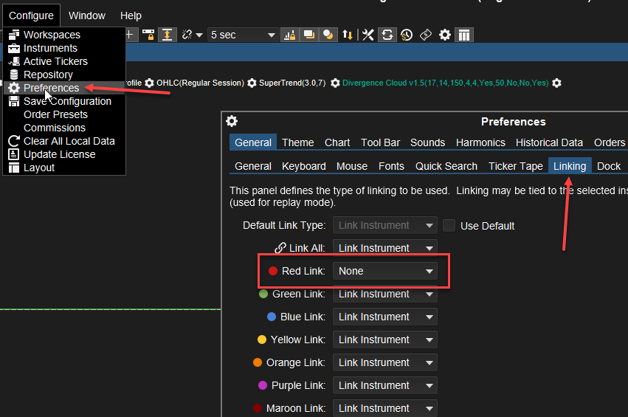The image size is (628, 417).
Task: Switch to the Keyboard sub-tab
Action: (303, 166)
